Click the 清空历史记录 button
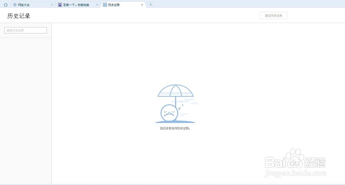 (x=274, y=15)
